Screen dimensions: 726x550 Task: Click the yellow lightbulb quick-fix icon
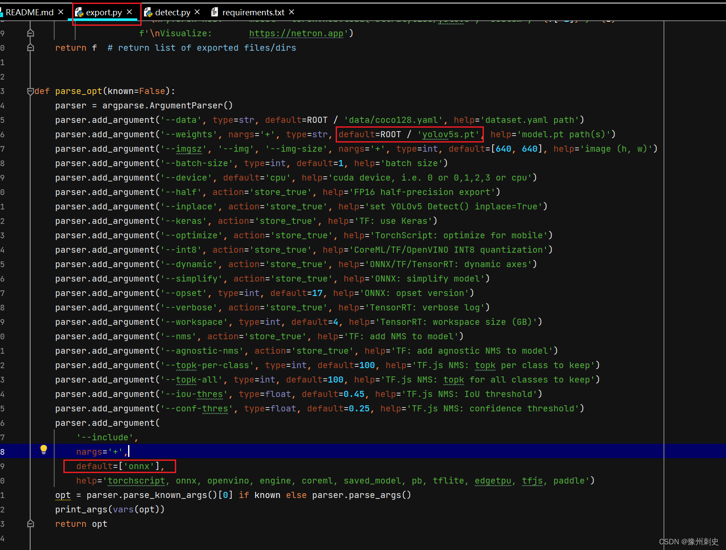point(44,449)
